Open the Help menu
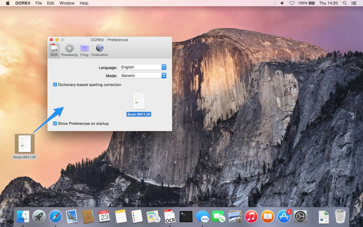This screenshot has height=227, width=363. 84,3
